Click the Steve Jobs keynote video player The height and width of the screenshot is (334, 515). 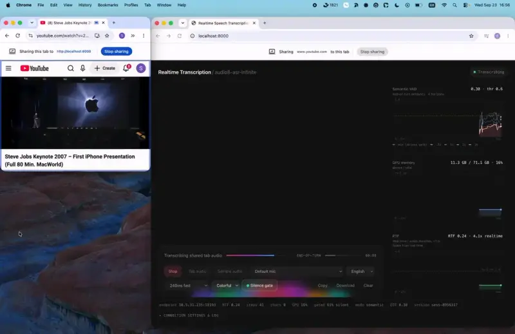coord(75,113)
